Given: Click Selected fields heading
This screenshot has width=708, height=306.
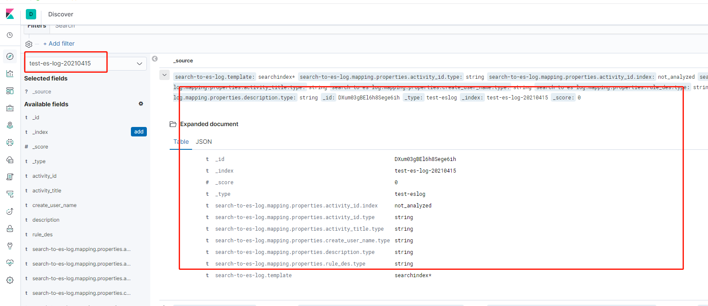Looking at the screenshot, I should point(46,78).
